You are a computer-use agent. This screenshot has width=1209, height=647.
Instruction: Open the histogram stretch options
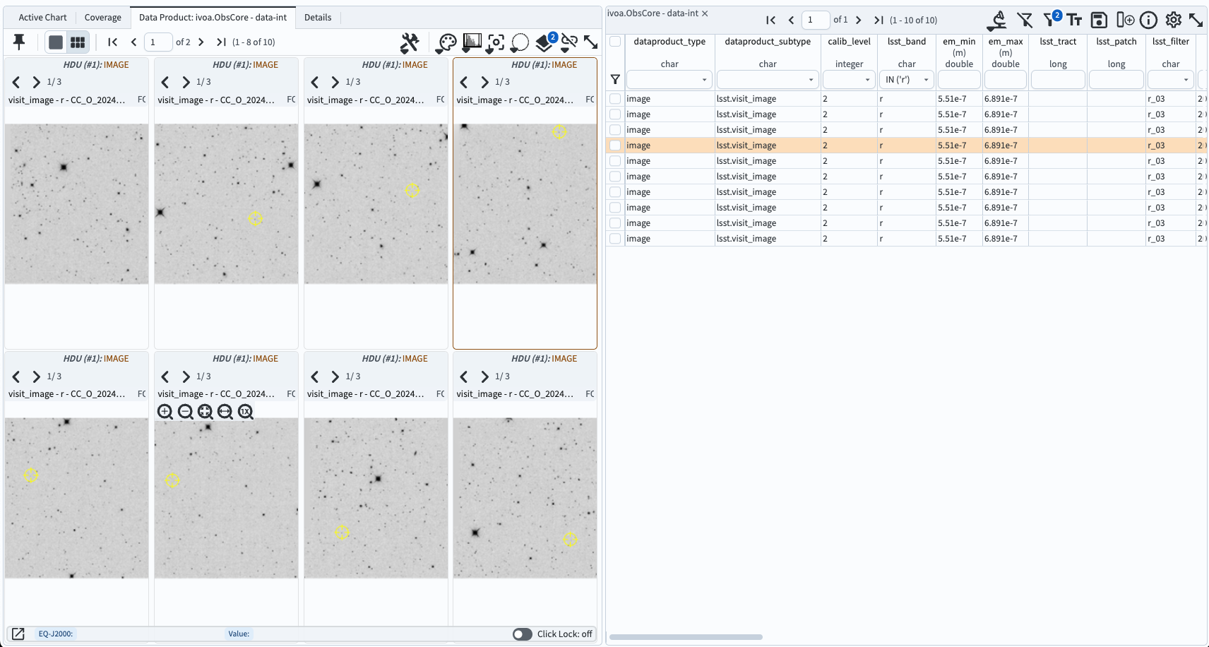tap(472, 41)
